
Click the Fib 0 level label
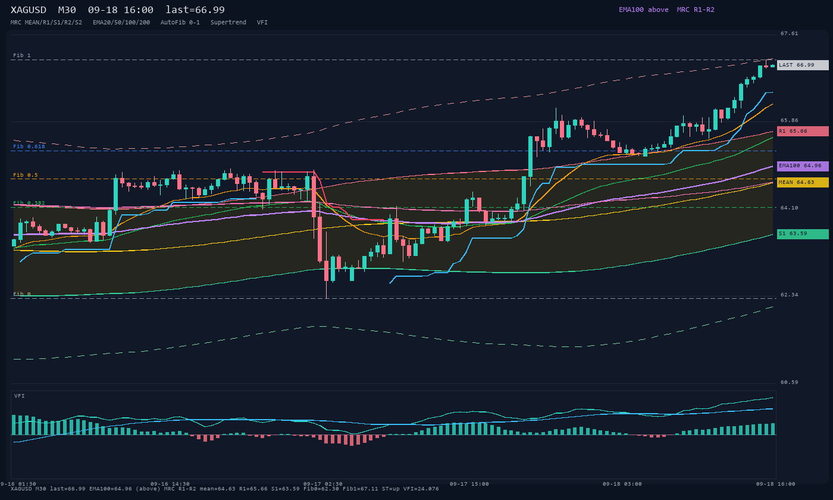pyautogui.click(x=22, y=294)
